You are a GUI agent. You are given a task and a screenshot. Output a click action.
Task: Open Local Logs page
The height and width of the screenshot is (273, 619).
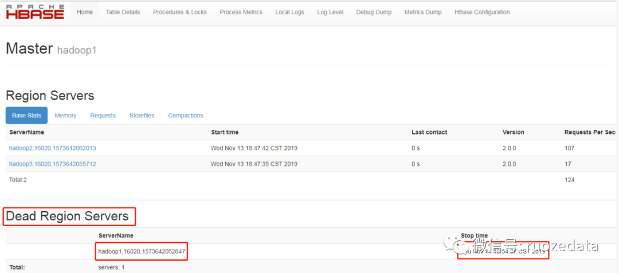tap(290, 12)
